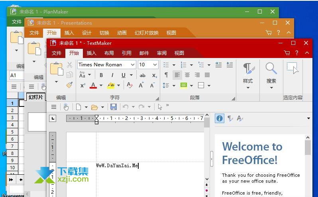The width and height of the screenshot is (318, 197).
Task: Open the highlight color dropdown arrow
Action: [118, 85]
